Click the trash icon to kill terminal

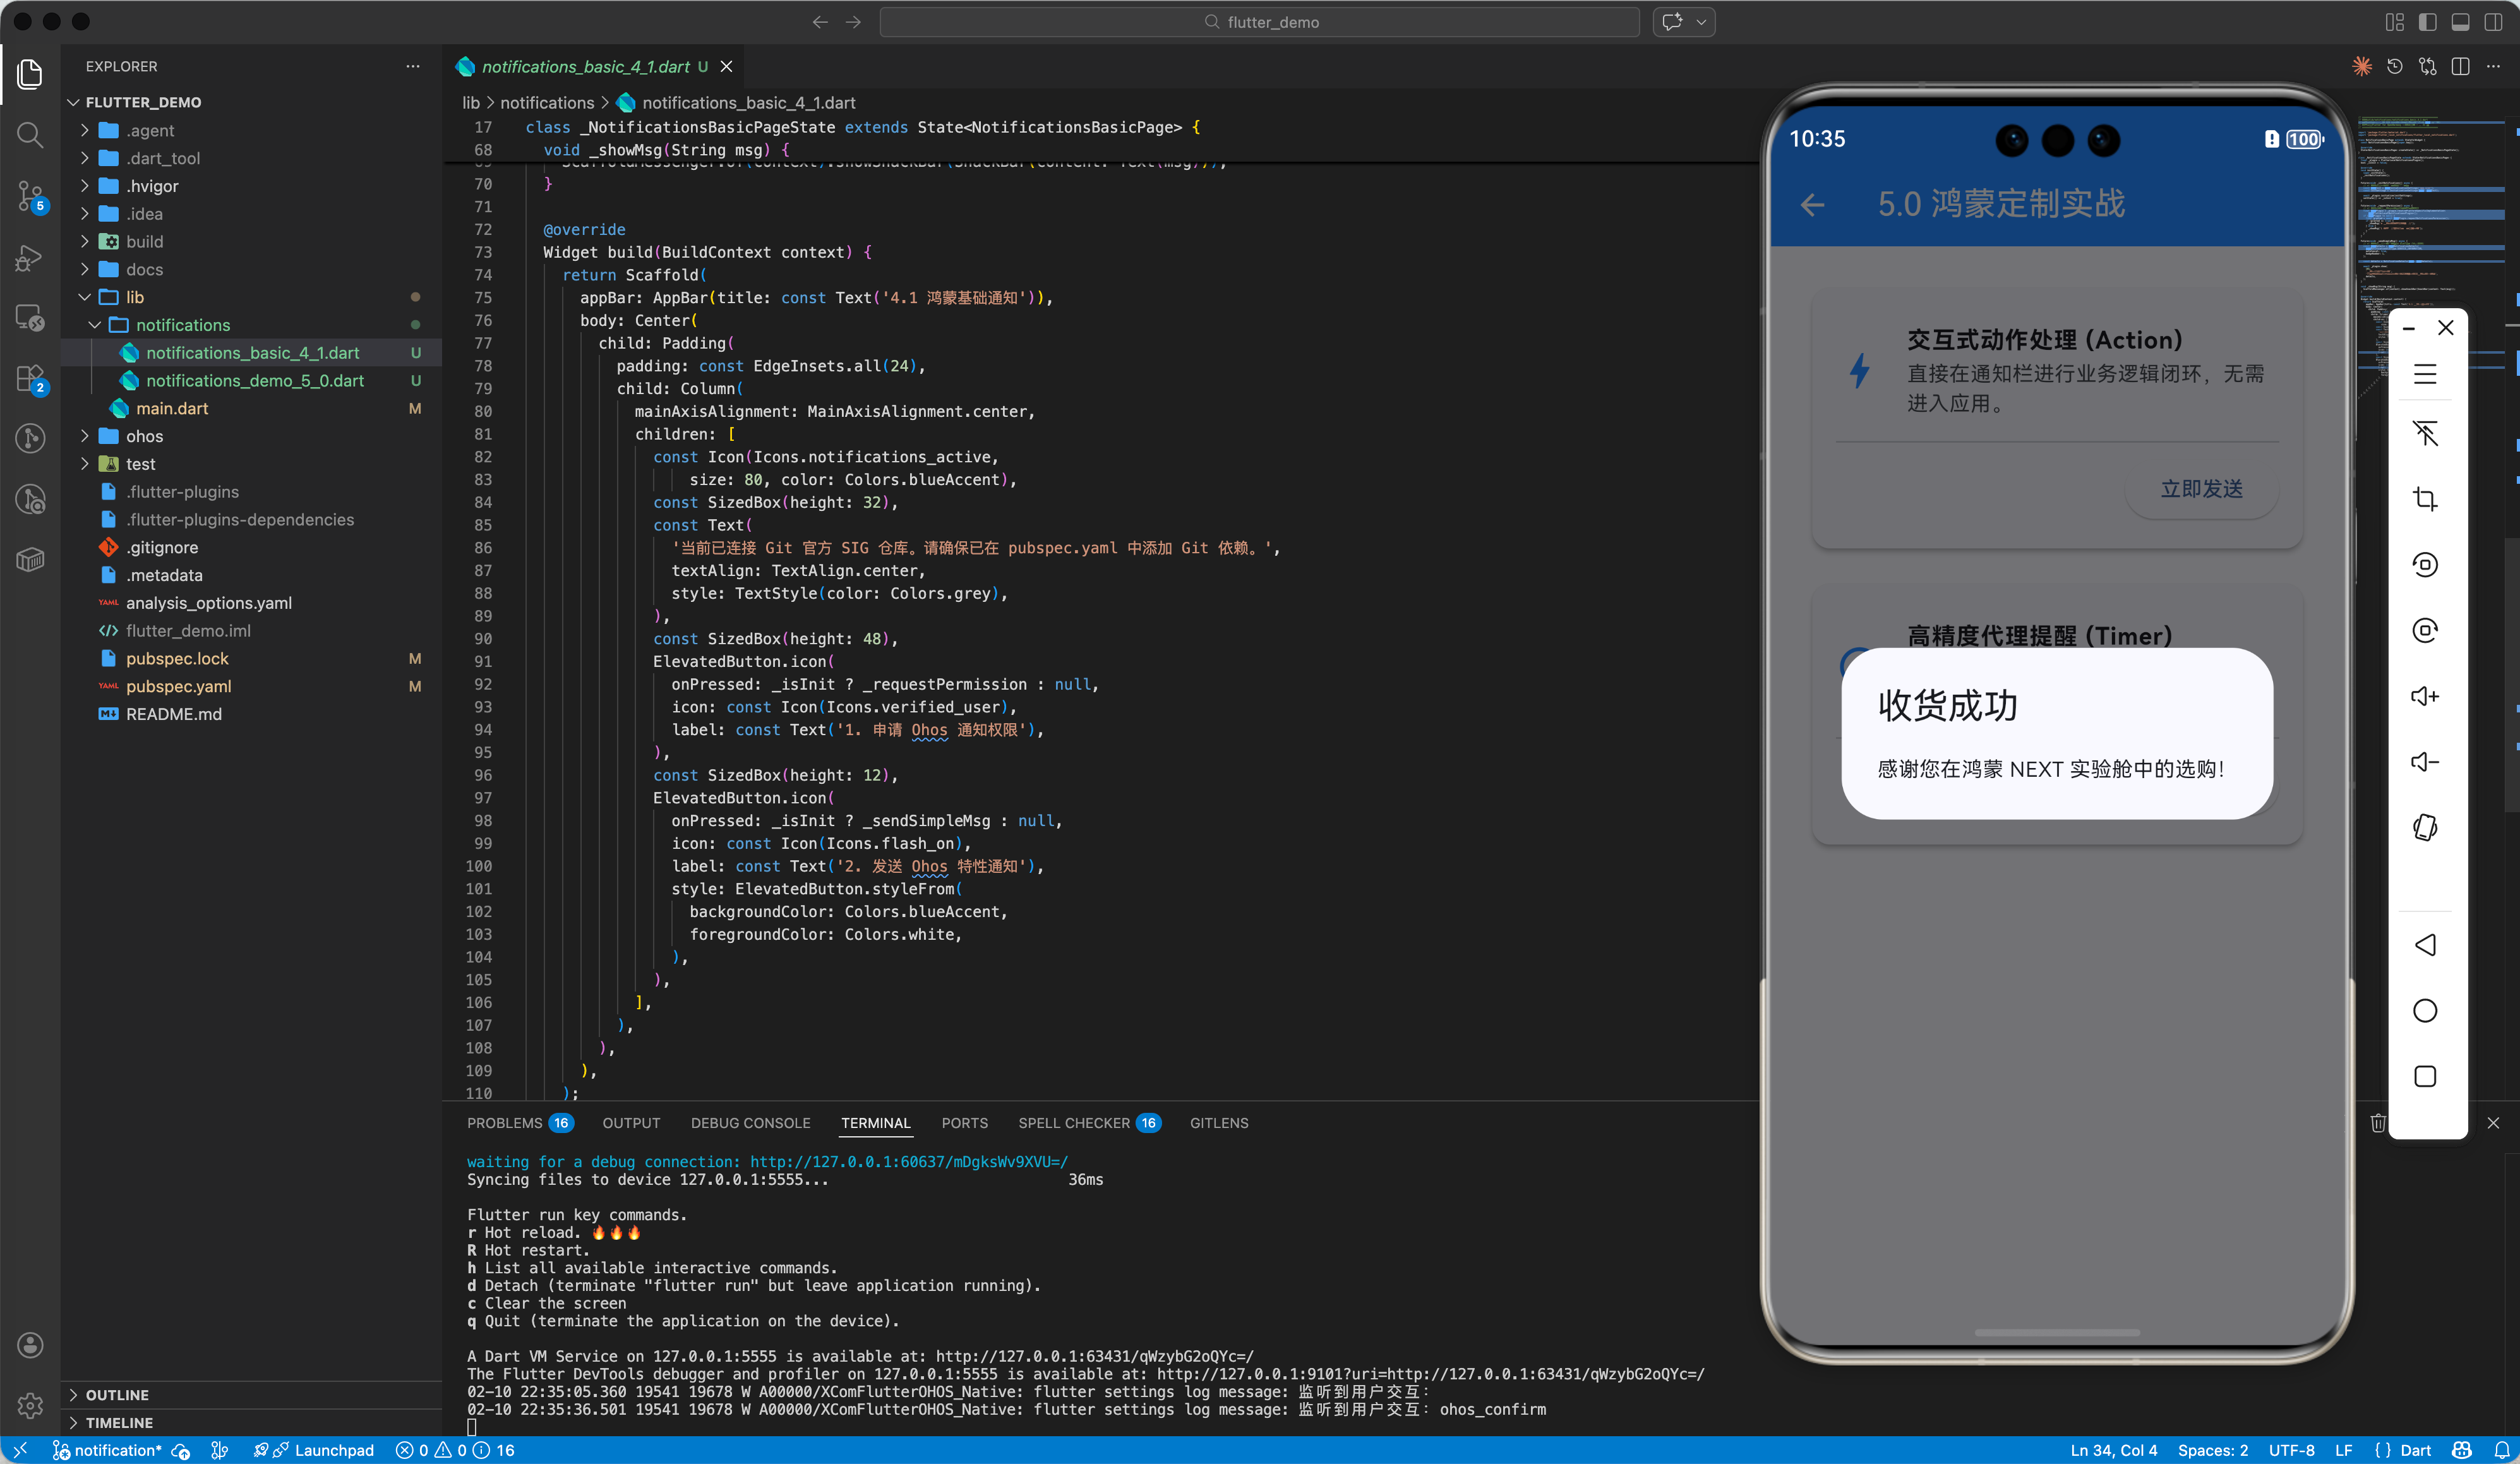[2378, 1123]
